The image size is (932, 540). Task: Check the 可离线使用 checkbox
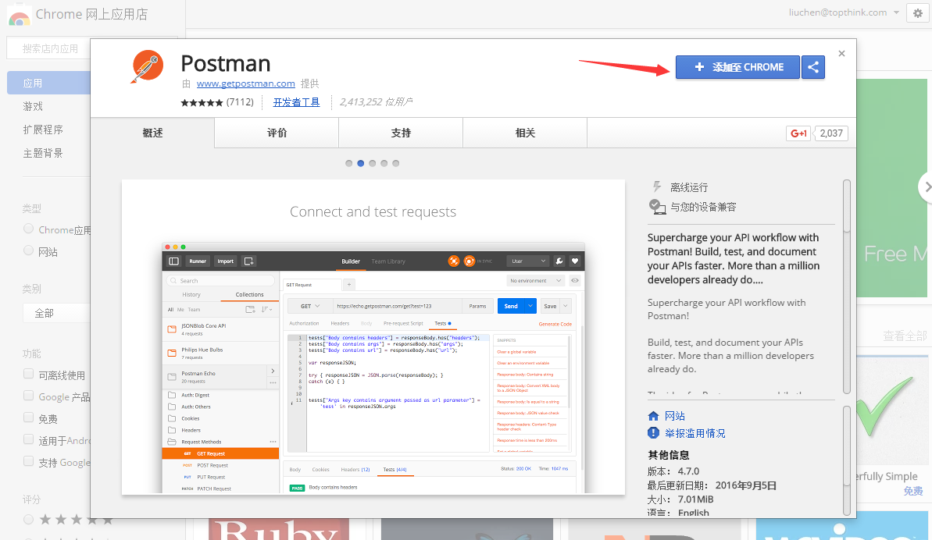coord(28,373)
